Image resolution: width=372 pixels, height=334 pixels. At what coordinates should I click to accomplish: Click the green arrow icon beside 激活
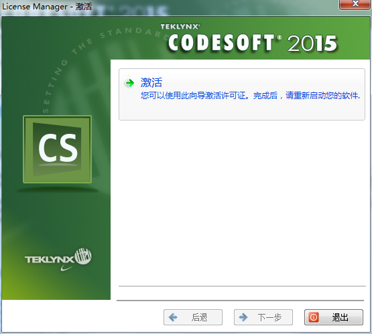(129, 83)
